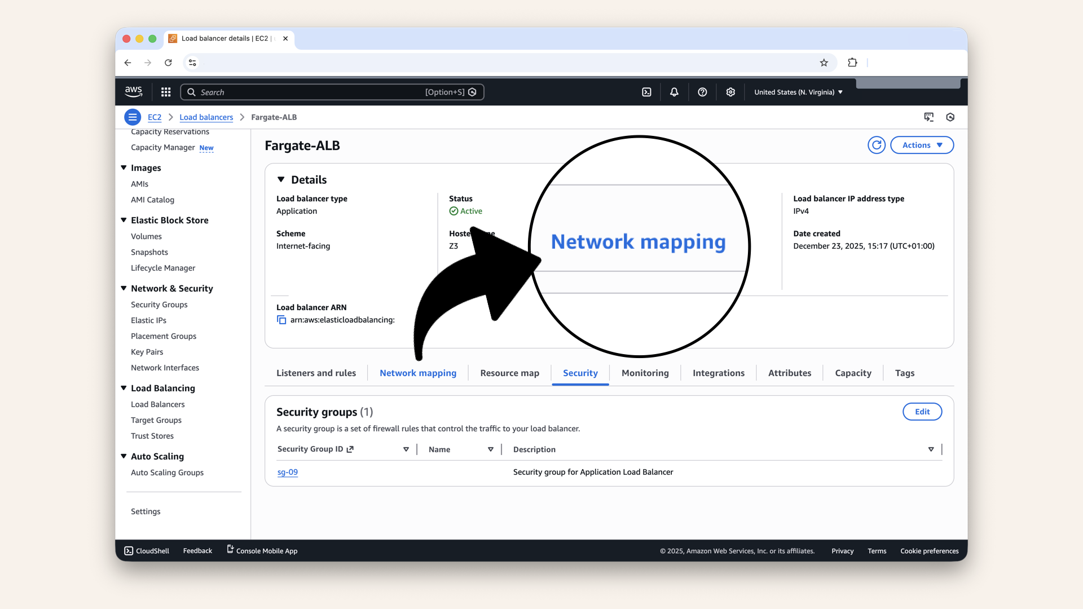This screenshot has width=1083, height=609.
Task: Collapse the navigation sidebar via the hamburger icon
Action: pos(133,117)
